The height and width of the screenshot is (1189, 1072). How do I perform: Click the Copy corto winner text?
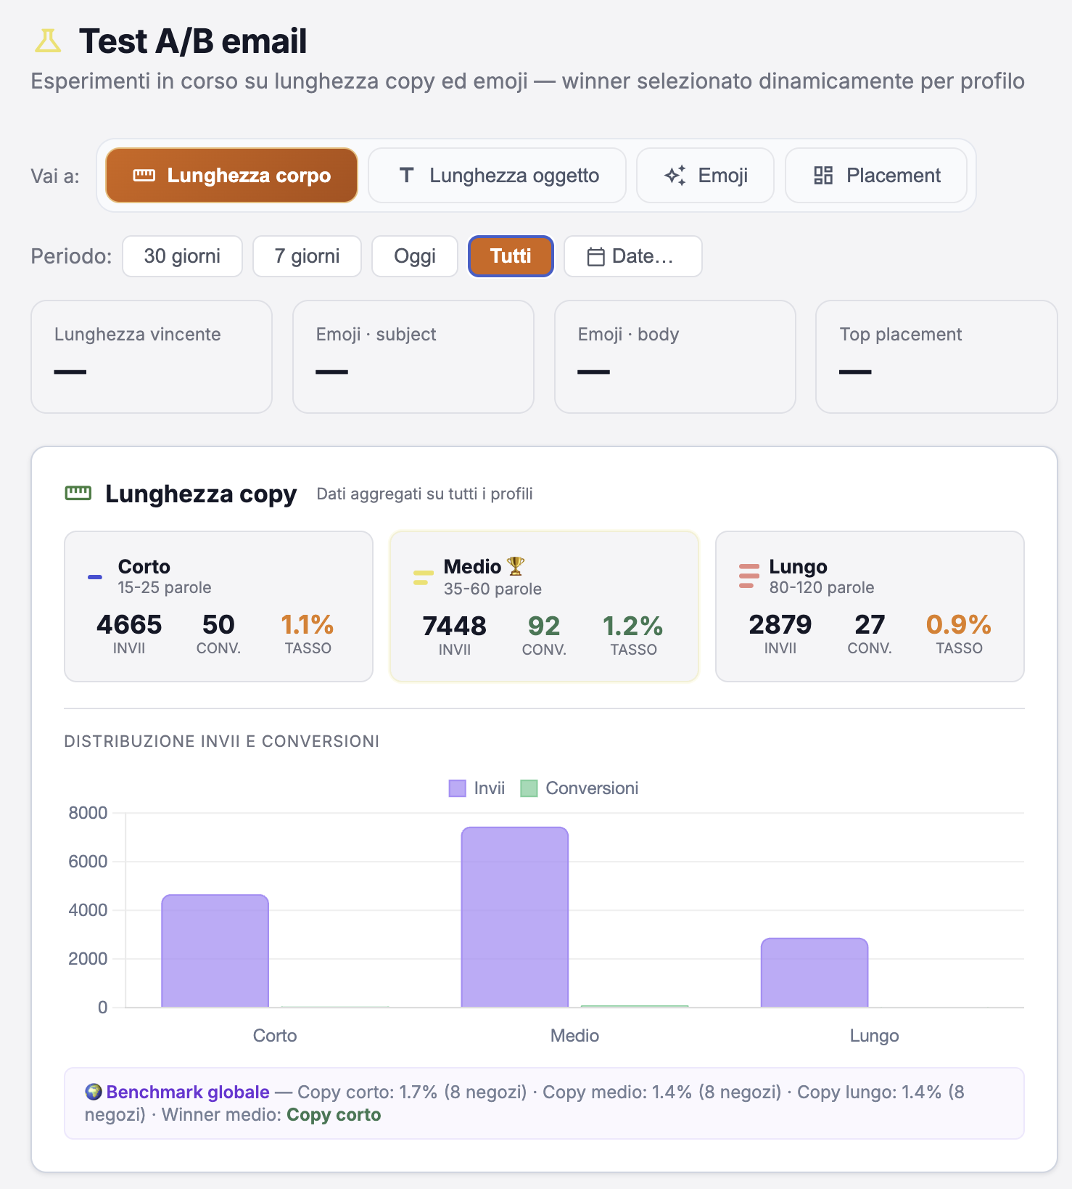(334, 1114)
